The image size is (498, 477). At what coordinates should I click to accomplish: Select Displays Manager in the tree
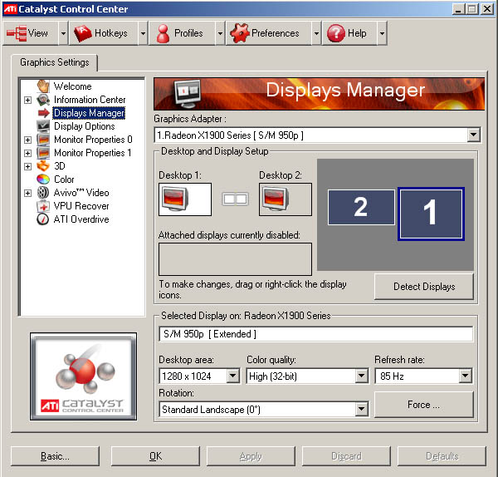click(90, 113)
